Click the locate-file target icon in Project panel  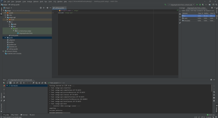pos(41,8)
